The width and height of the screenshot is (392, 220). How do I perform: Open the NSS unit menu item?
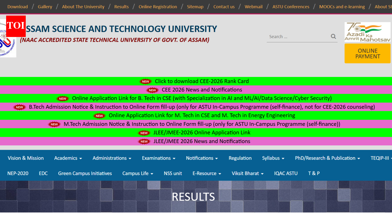(x=173, y=173)
